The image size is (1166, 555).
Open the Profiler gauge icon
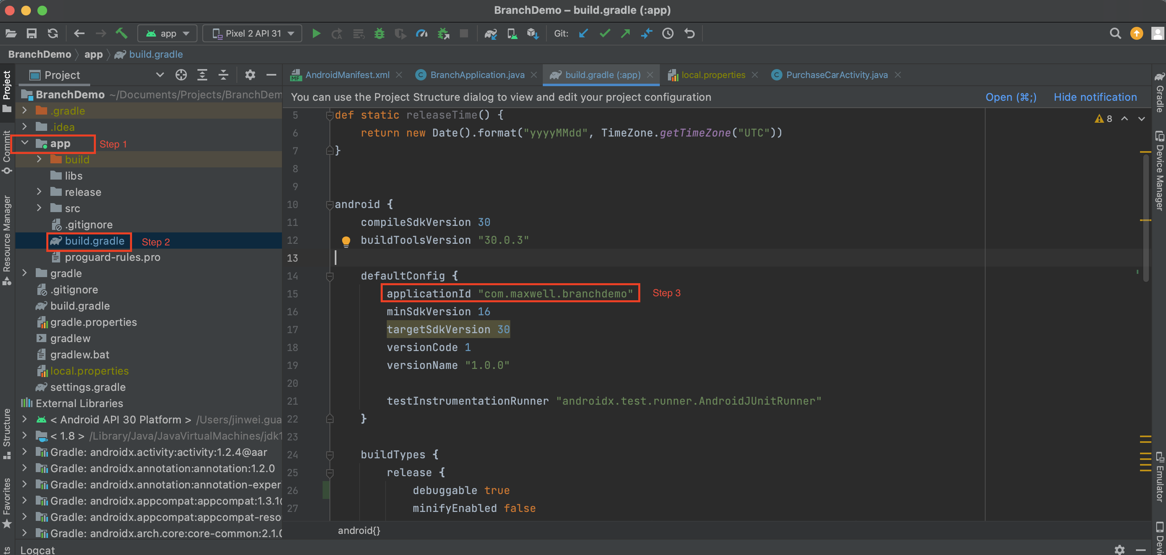[421, 33]
